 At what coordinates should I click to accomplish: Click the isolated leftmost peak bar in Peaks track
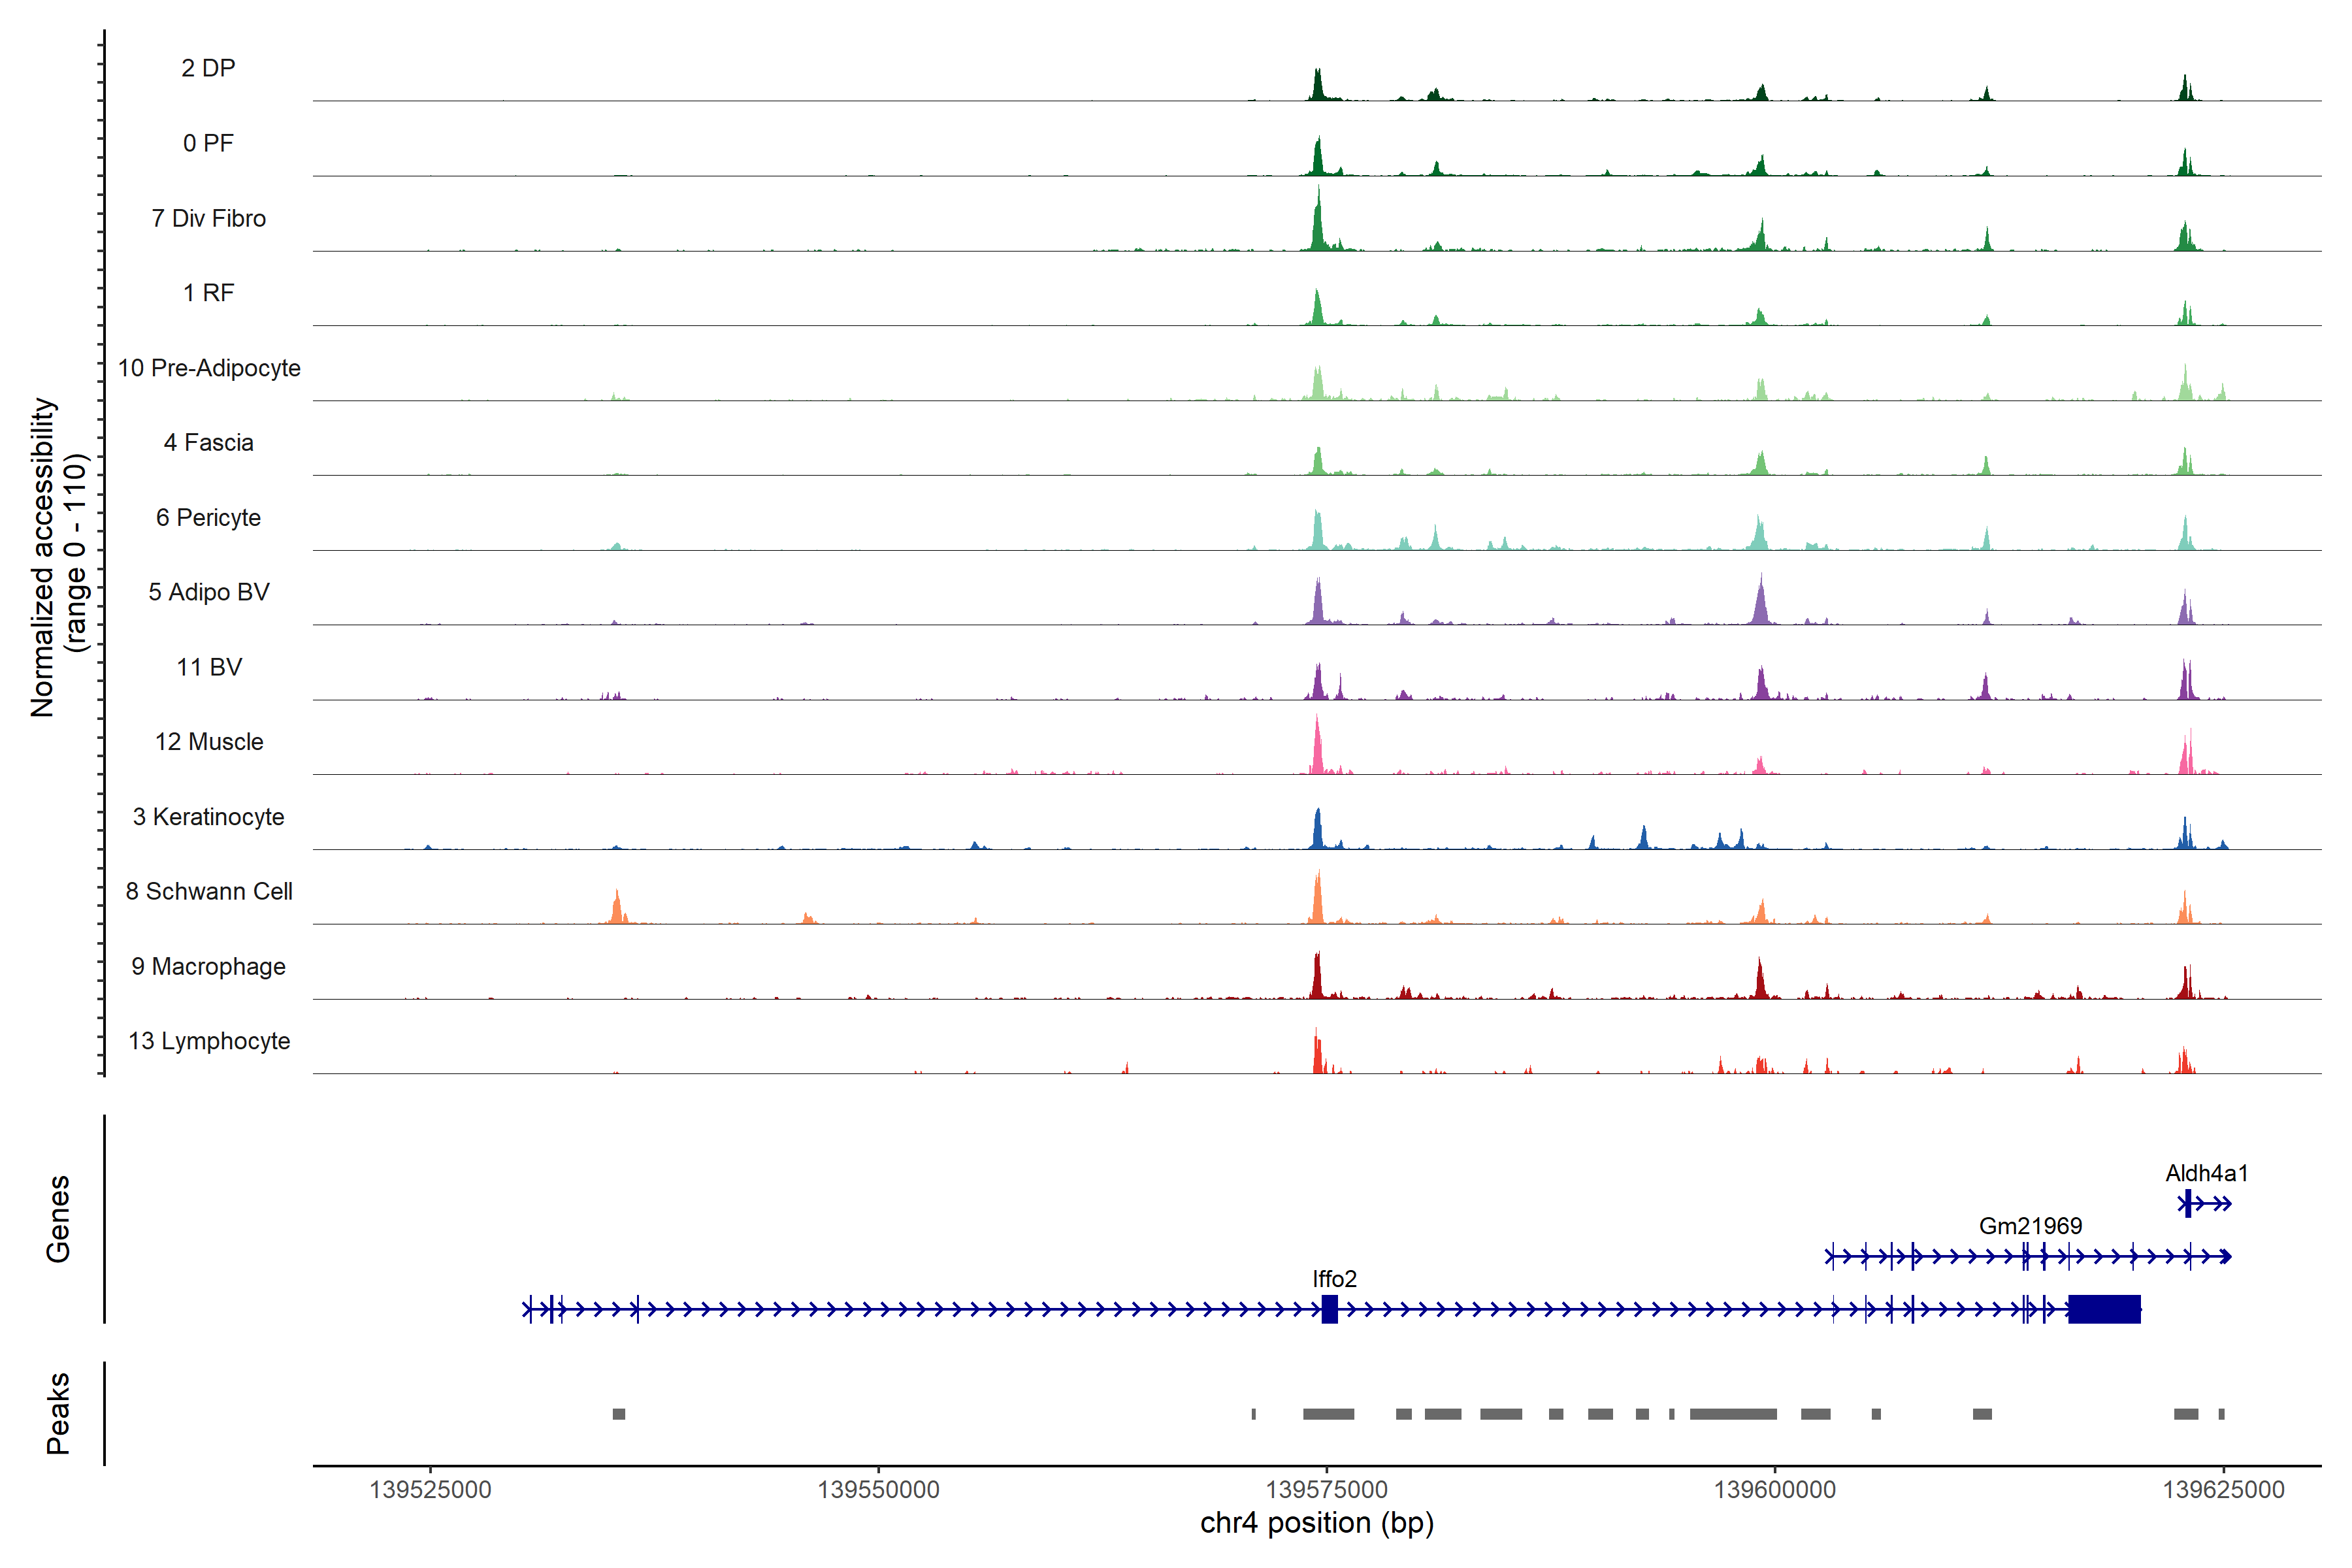click(x=619, y=1414)
